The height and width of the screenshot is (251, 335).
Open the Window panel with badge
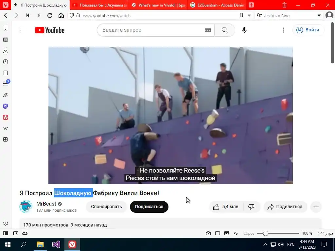point(6,84)
